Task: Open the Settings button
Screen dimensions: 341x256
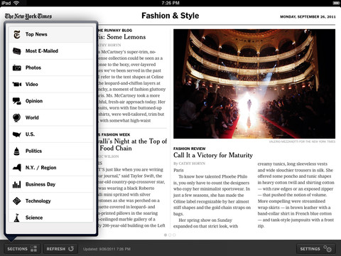Action: (x=315, y=249)
